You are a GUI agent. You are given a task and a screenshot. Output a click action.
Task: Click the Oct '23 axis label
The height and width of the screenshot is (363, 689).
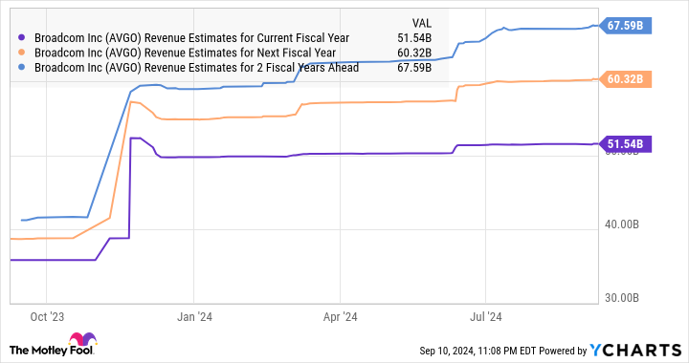47,316
